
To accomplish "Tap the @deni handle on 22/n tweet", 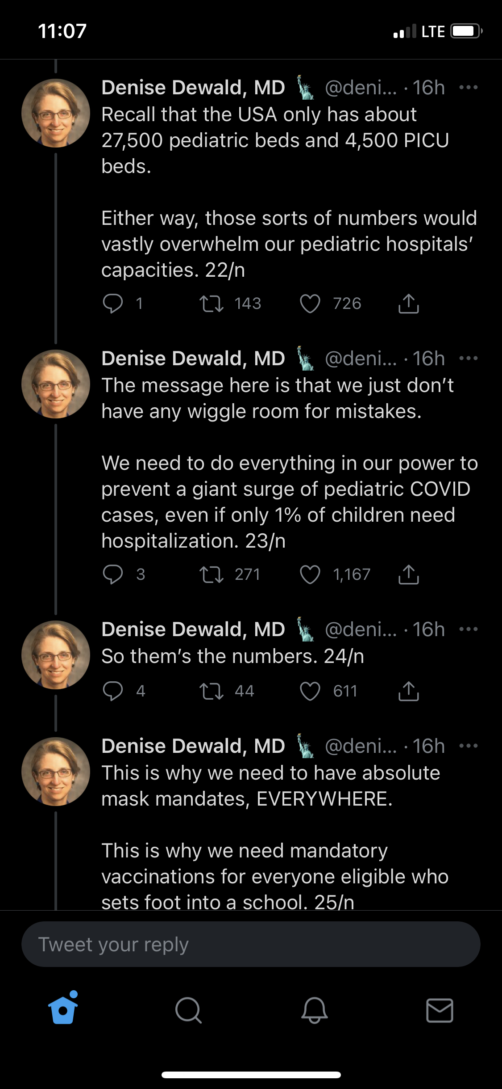I will pos(360,88).
